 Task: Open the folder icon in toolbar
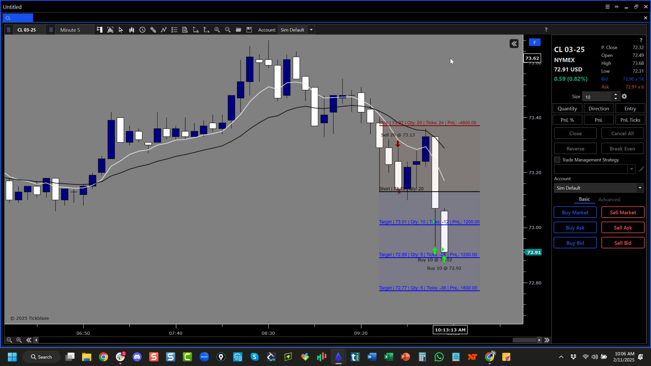click(238, 30)
